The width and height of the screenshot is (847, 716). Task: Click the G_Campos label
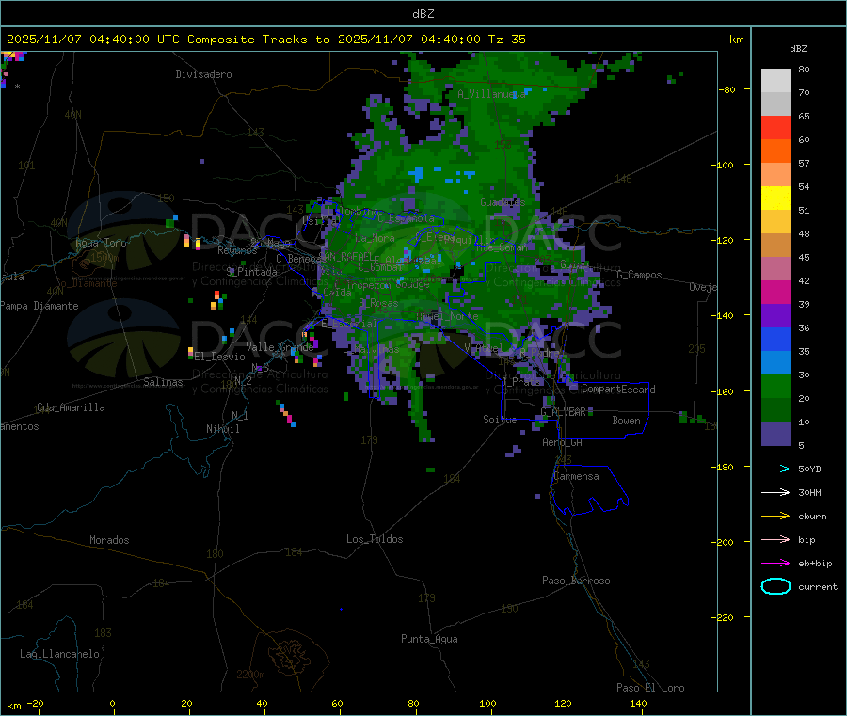pyautogui.click(x=639, y=275)
